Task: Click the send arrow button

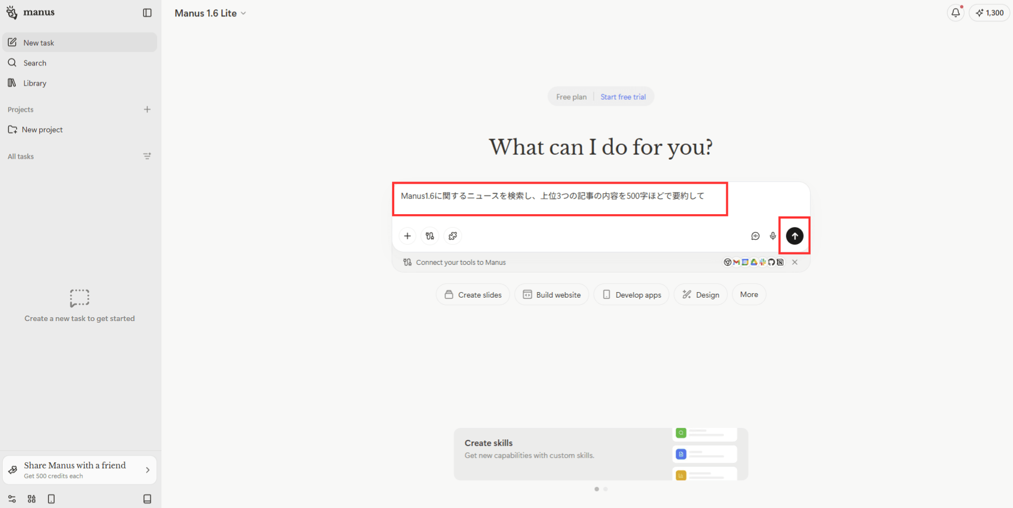Action: click(x=794, y=236)
